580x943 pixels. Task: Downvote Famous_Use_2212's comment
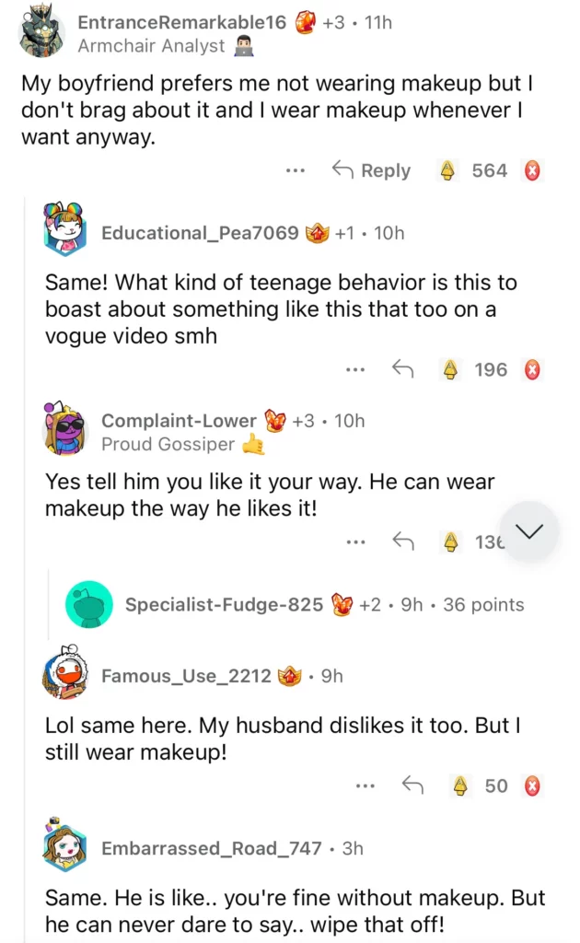(532, 786)
